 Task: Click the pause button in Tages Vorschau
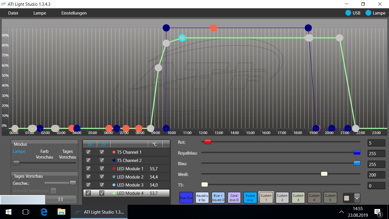(x=60, y=199)
